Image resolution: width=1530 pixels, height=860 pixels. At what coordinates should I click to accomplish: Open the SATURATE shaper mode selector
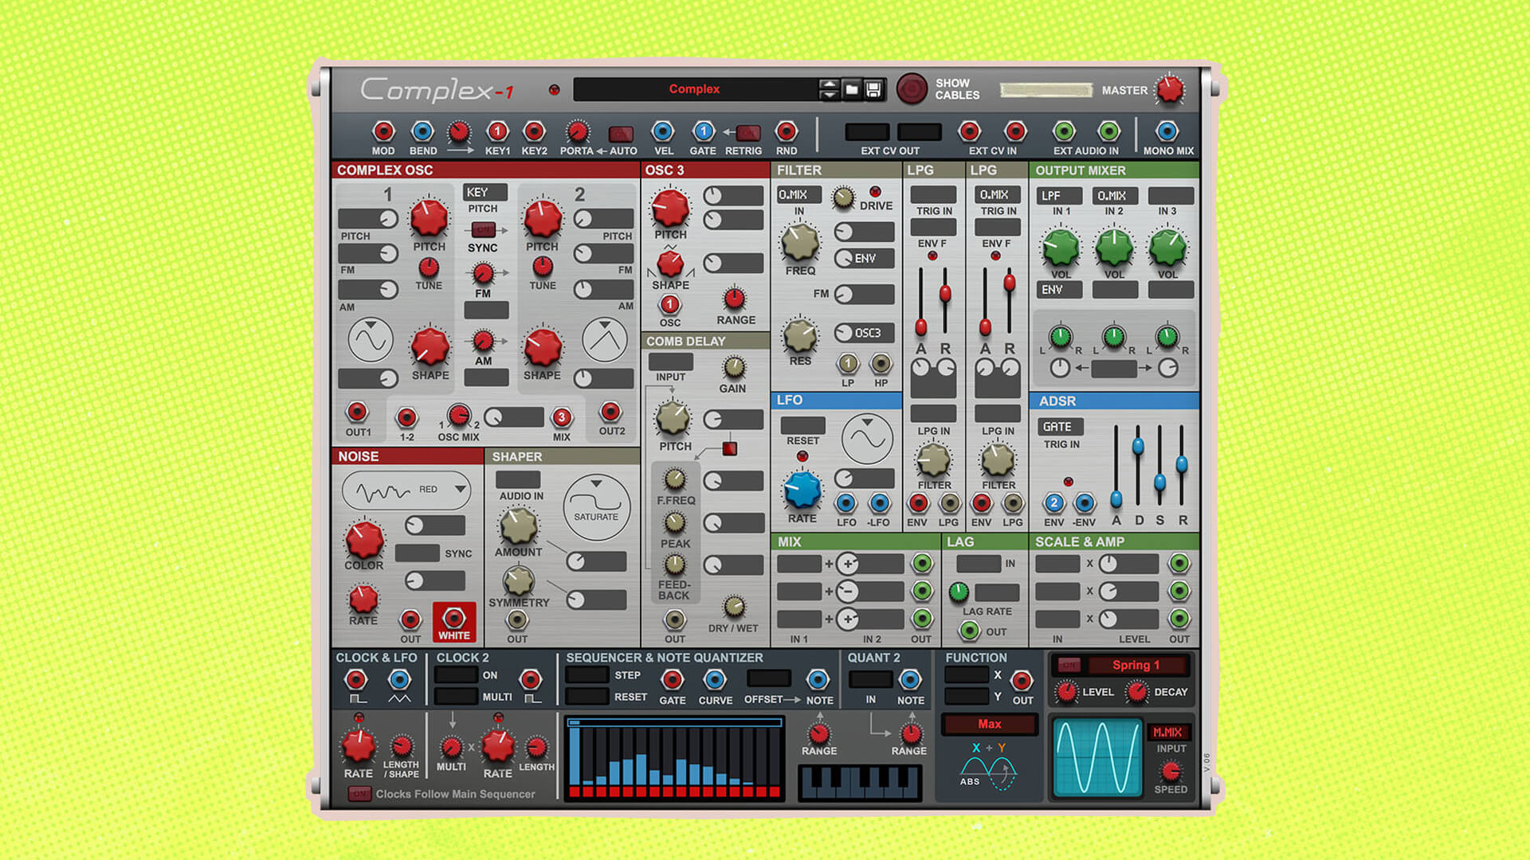596,508
